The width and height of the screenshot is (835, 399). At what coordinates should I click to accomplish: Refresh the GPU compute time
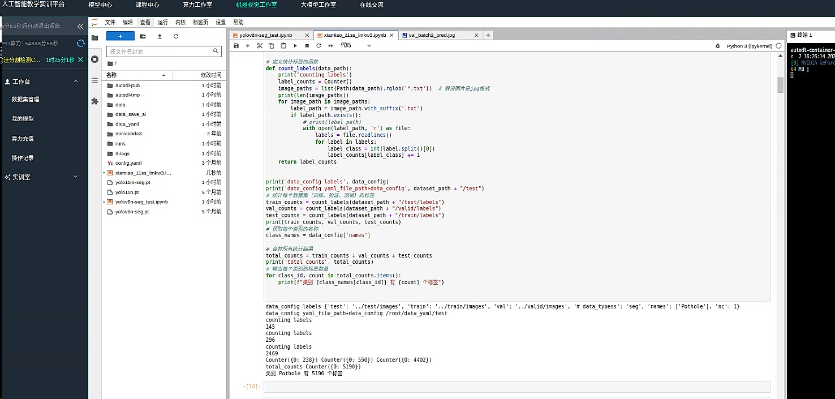(80, 44)
